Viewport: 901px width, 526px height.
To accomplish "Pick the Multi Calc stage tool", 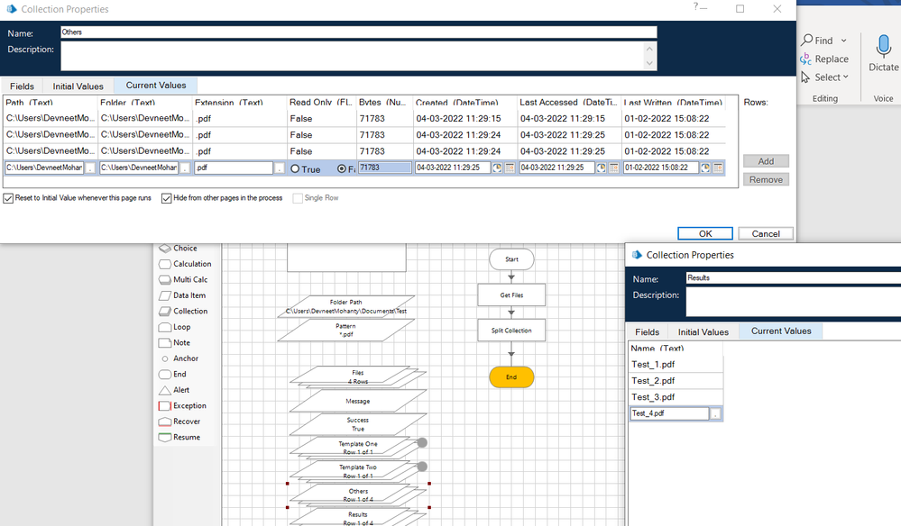I will coord(165,280).
